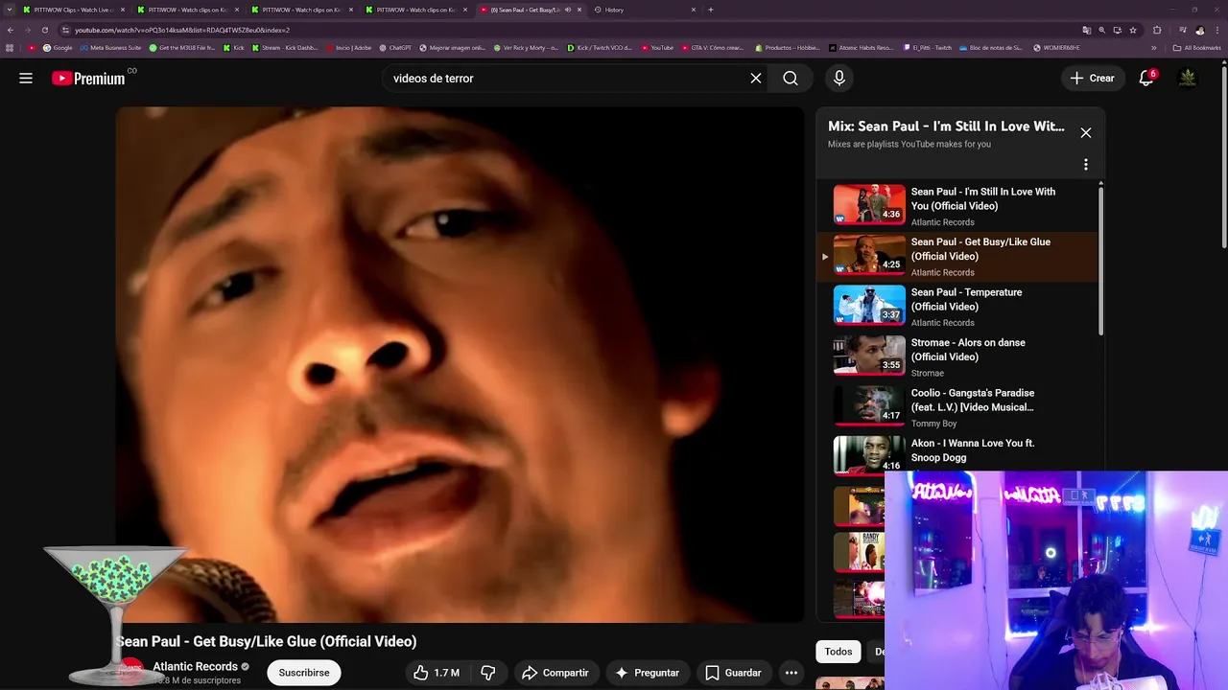The width and height of the screenshot is (1228, 690).
Task: Like the video with thumbs up
Action: click(x=437, y=673)
